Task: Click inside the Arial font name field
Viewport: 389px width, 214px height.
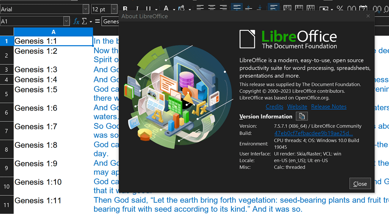Action: click(41, 9)
